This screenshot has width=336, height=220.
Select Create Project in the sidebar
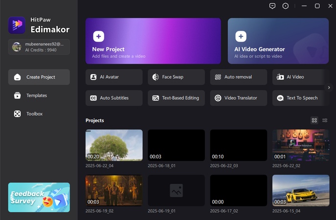(39, 77)
